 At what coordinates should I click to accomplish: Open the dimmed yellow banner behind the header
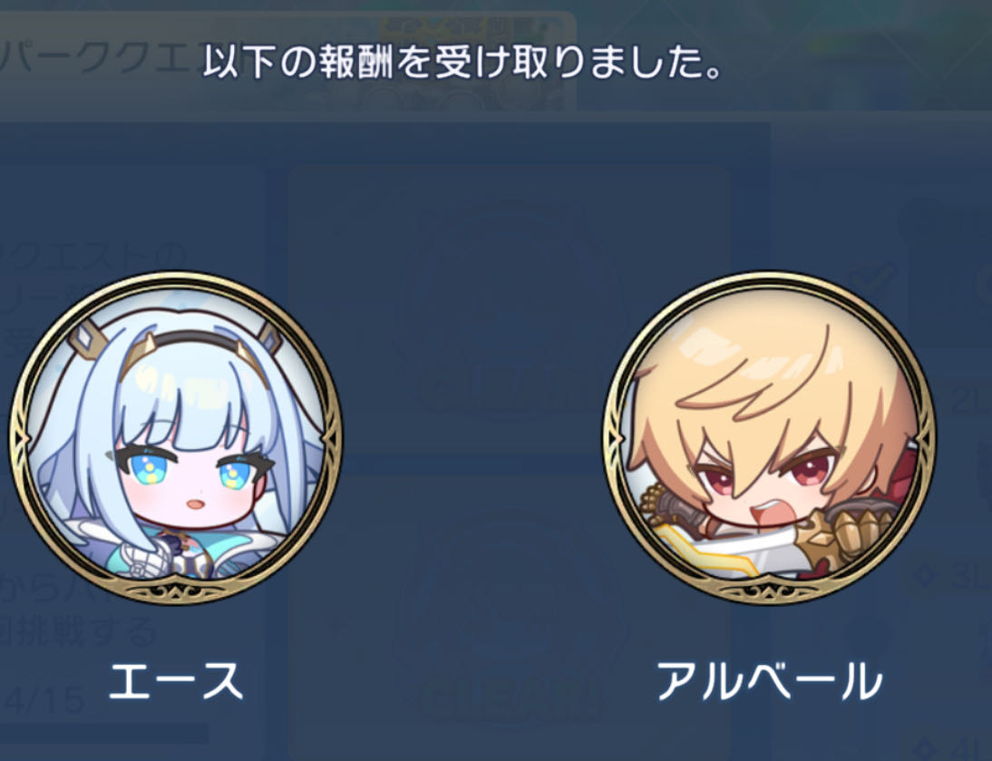point(472,26)
